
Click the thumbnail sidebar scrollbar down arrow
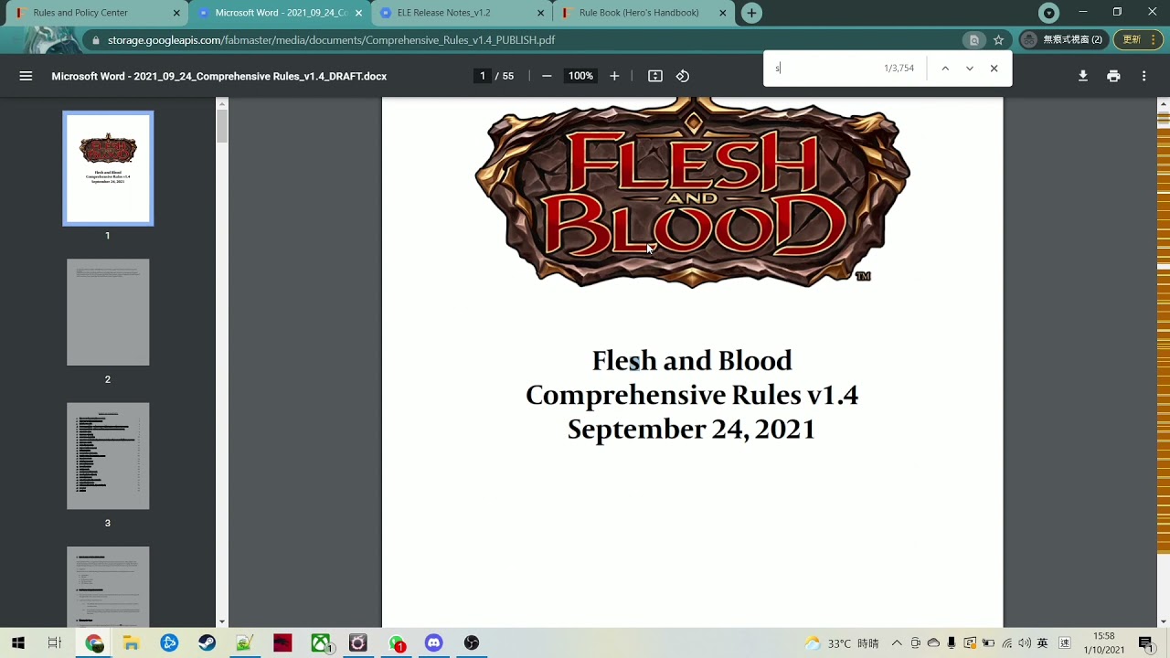(221, 621)
